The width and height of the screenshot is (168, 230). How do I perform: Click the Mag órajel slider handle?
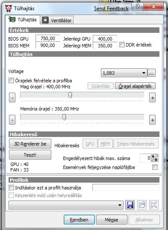[x=70, y=95]
